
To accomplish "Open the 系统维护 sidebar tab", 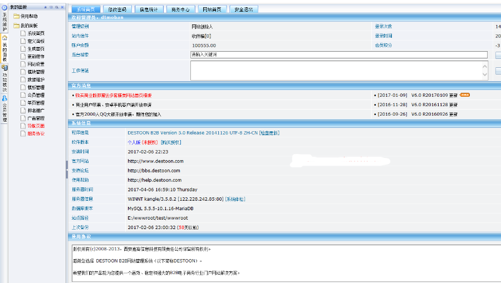I will (x=4, y=21).
